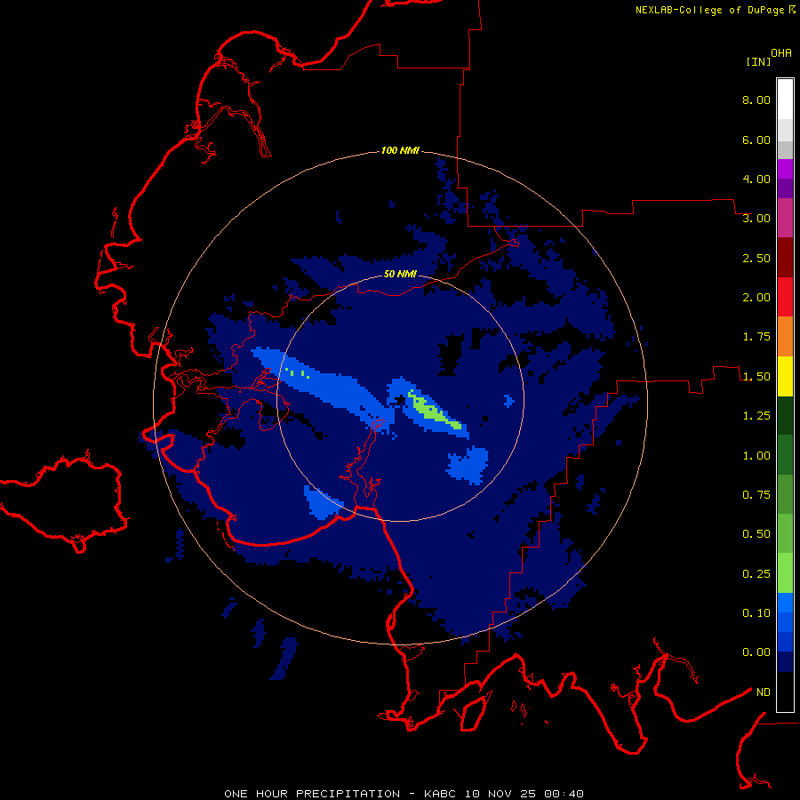Click the 1.00 legend value
Viewport: 800px width, 800px height.
coord(756,456)
